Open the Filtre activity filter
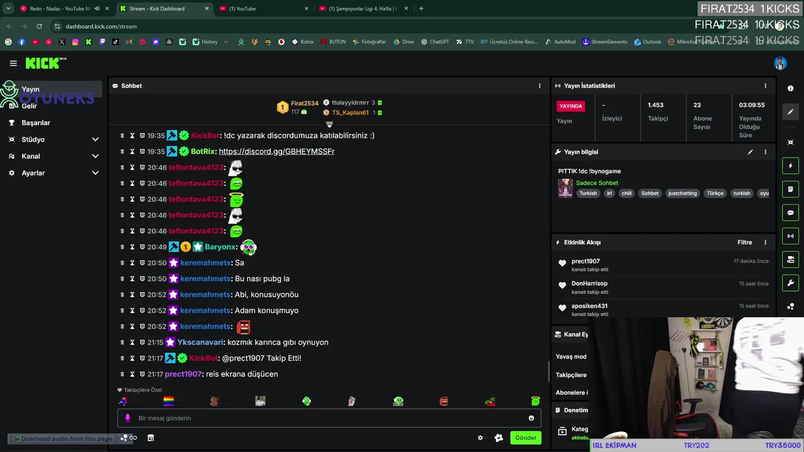The width and height of the screenshot is (804, 452). pos(744,242)
